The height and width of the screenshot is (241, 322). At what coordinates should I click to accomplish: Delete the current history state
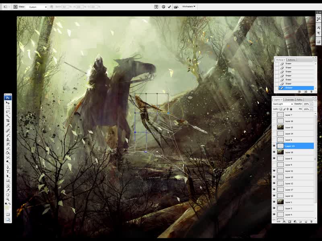(311, 92)
